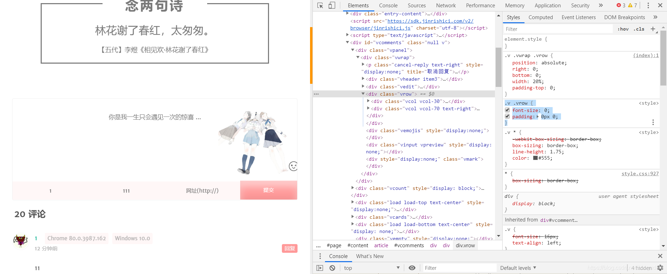
Task: Click the breadcrumb overflow ellipsis
Action: (318, 245)
